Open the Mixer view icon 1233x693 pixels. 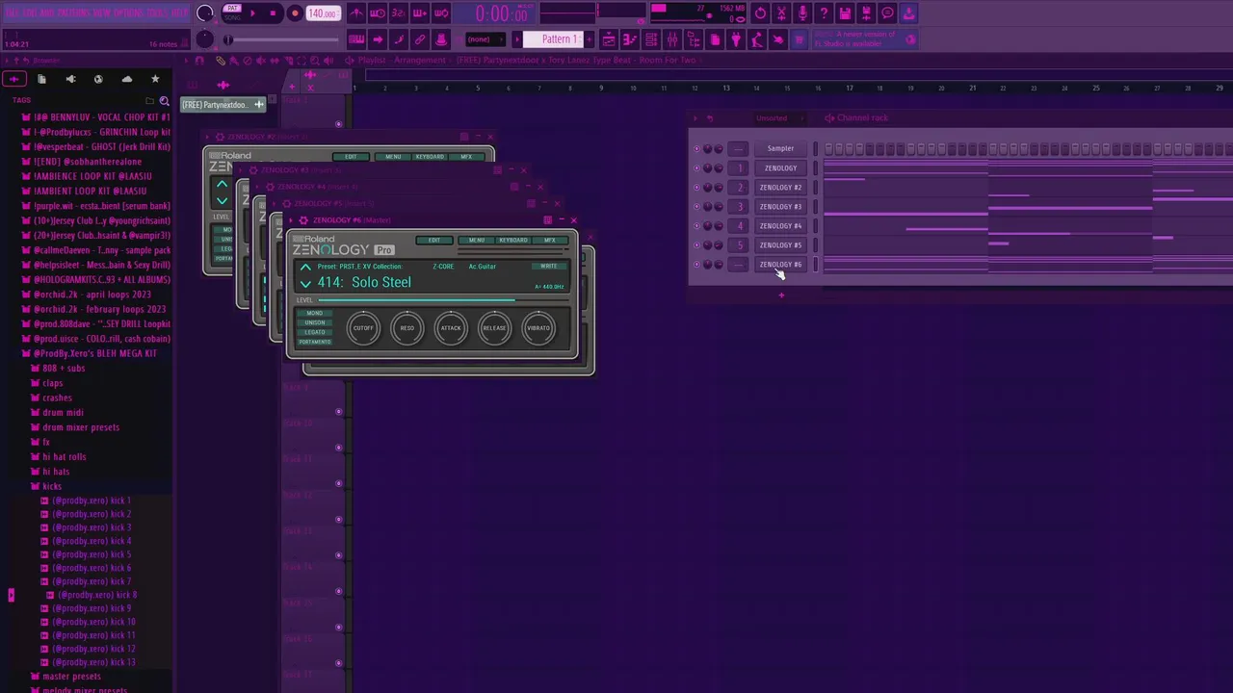click(x=672, y=39)
